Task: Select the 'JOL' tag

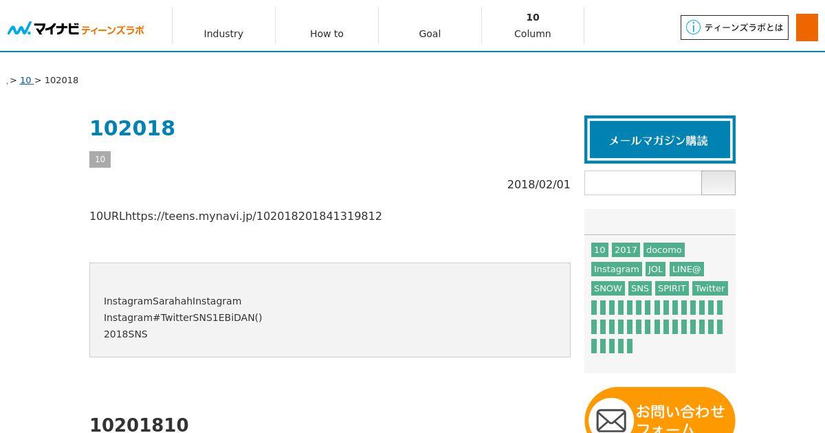Action: click(655, 269)
